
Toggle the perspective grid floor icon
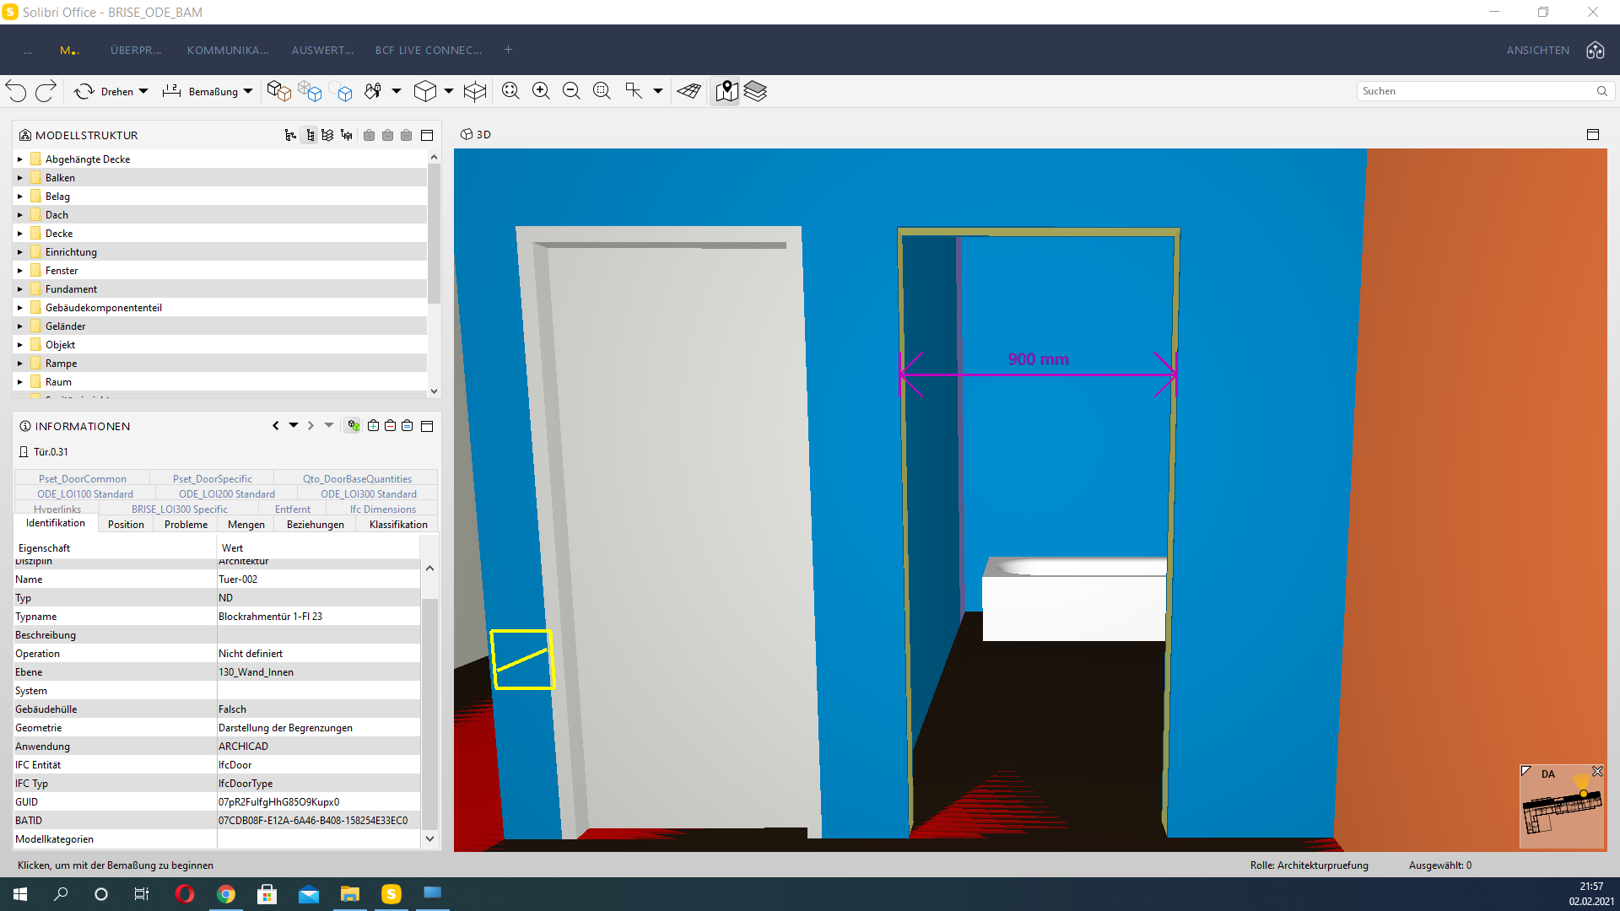tap(689, 91)
